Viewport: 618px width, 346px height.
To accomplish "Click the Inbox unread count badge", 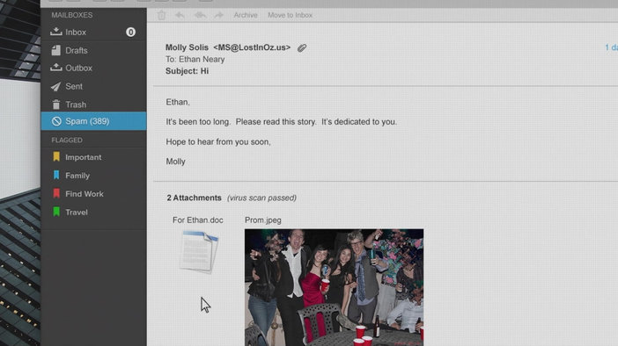I will [130, 32].
